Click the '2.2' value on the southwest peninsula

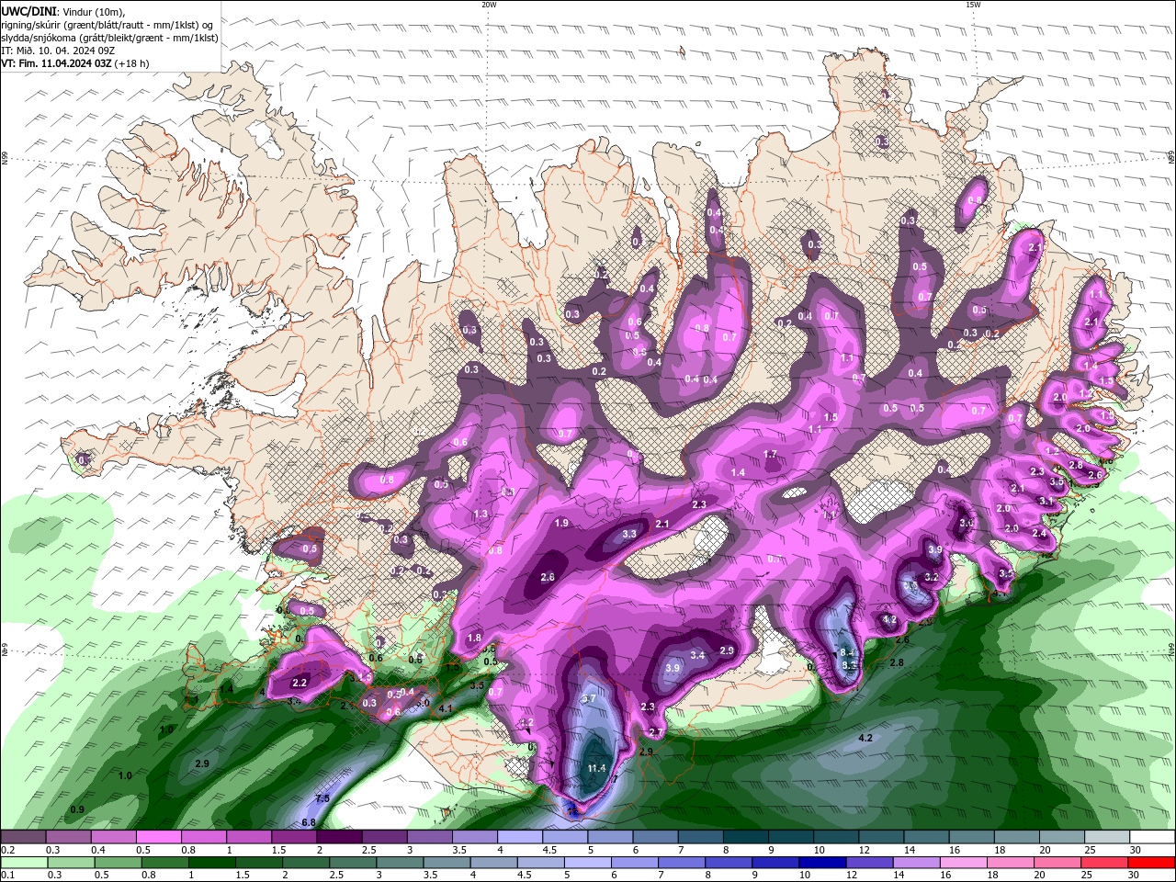[300, 684]
